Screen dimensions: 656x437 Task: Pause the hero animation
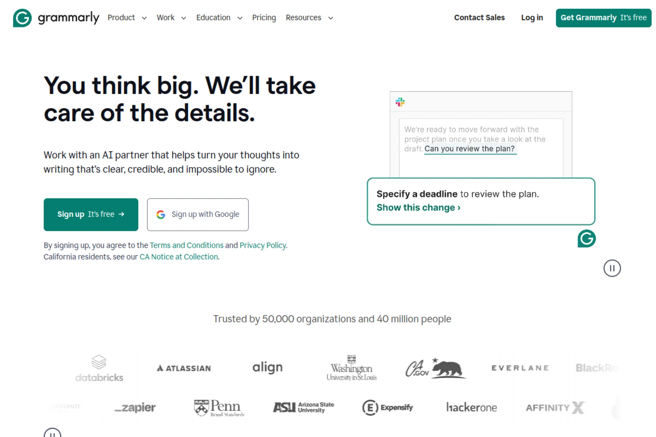[612, 268]
